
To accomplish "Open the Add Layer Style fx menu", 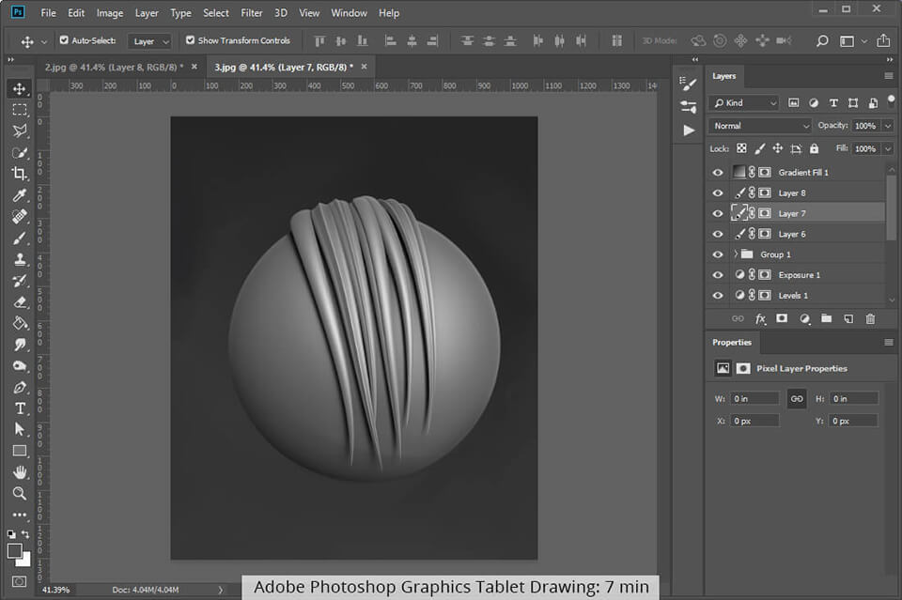I will (x=760, y=319).
